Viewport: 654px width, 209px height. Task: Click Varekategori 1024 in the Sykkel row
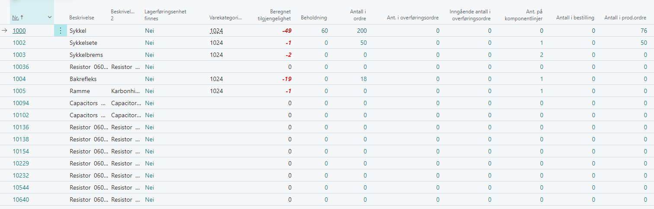(x=216, y=31)
